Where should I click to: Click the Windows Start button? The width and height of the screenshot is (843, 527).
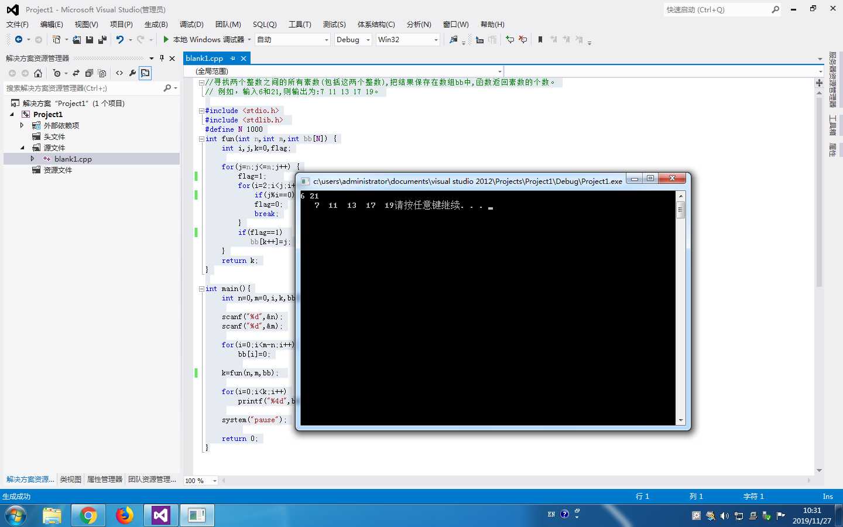pyautogui.click(x=15, y=515)
